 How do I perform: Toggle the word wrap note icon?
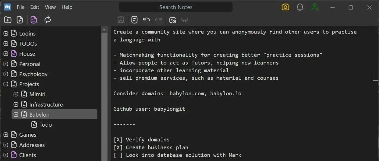[x=134, y=20]
